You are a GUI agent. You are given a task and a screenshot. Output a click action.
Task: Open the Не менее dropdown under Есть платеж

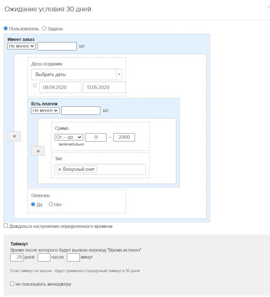coord(45,110)
